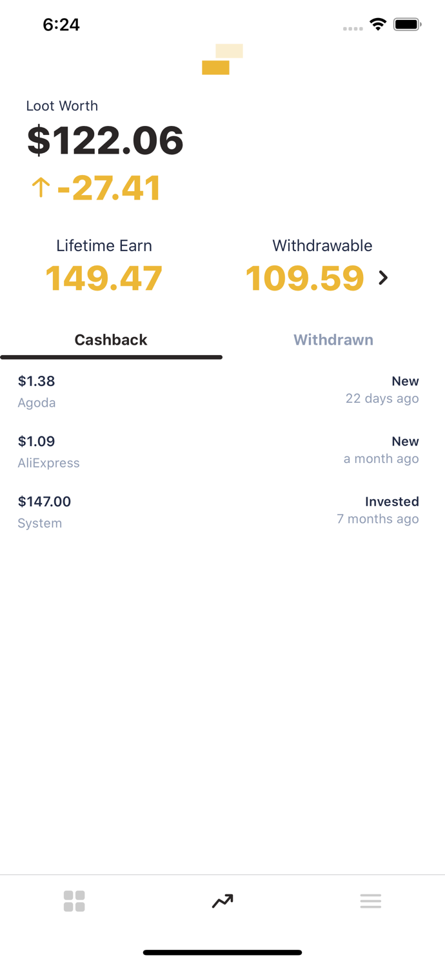Tap the battery indicator in status bar
Viewport: 445px width, 964px height.
[408, 25]
